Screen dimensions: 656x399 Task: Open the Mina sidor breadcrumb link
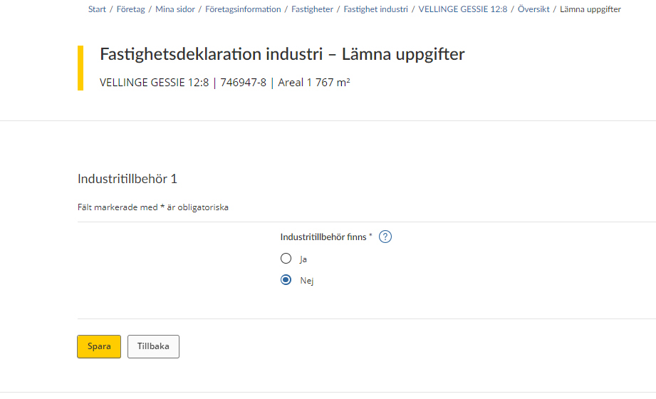coord(175,9)
